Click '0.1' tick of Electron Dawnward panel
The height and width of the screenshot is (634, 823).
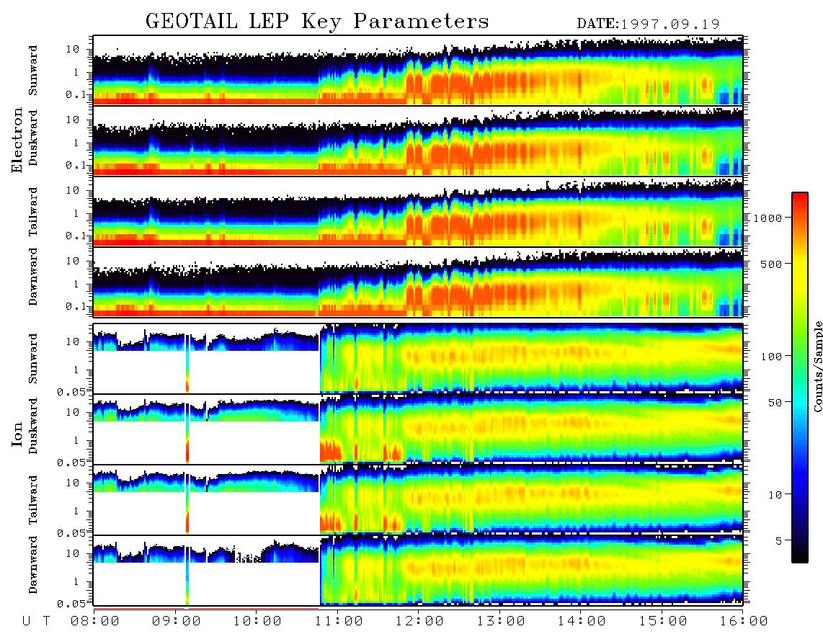[x=75, y=306]
